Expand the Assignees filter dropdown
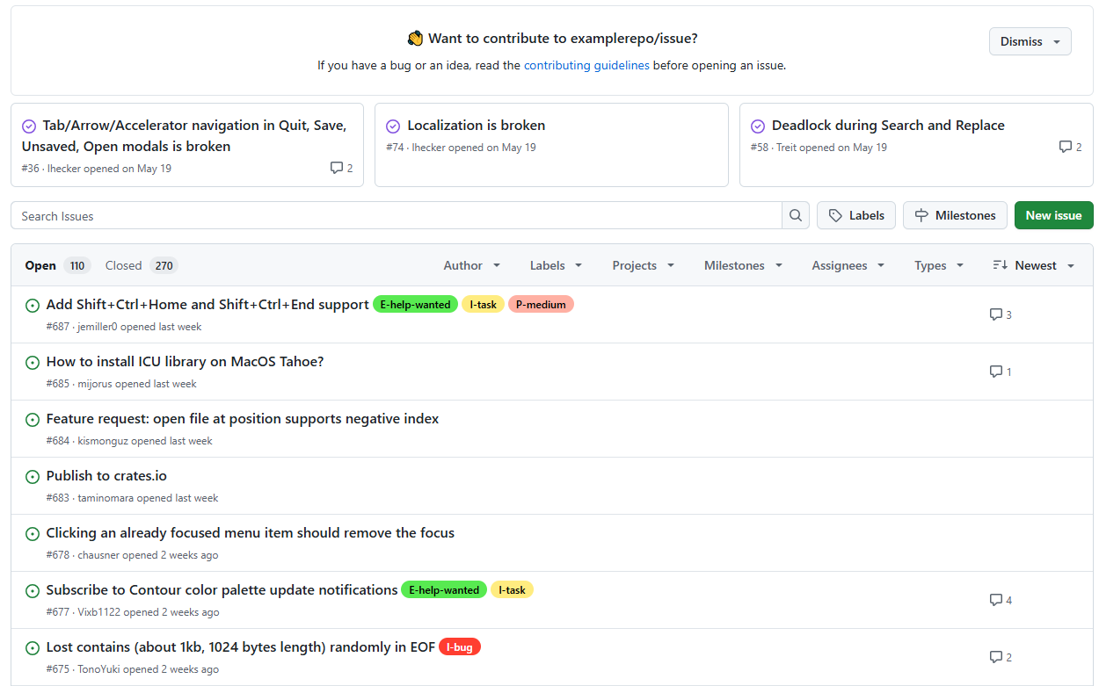The image size is (1099, 686). click(847, 264)
